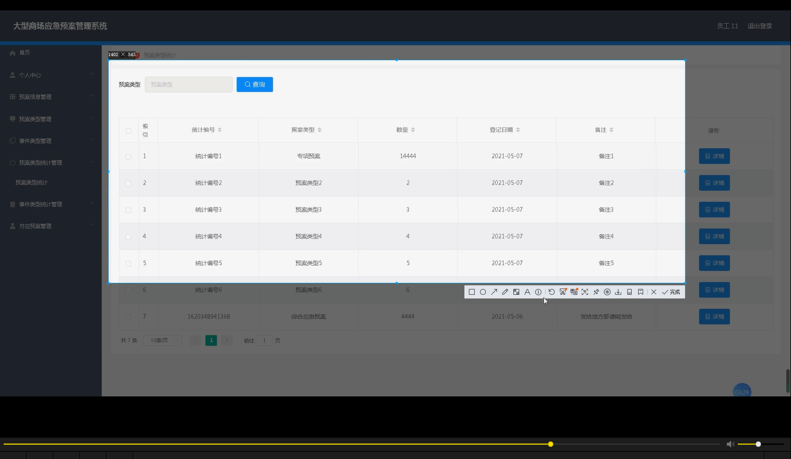
Task: Click the send-to-phone icon
Action: pos(629,292)
